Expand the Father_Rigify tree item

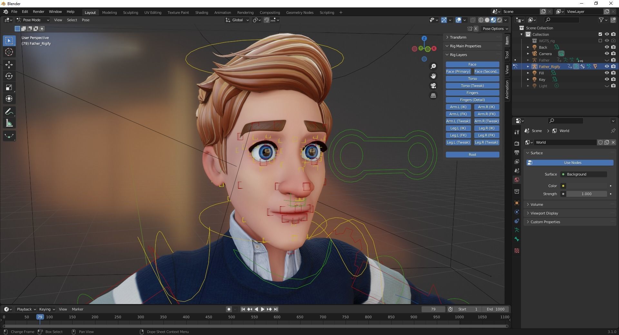(528, 67)
